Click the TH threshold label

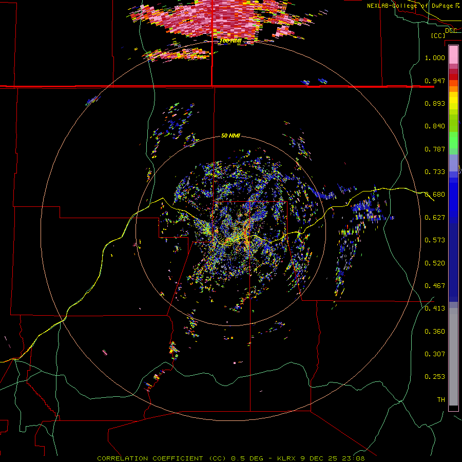(441, 400)
